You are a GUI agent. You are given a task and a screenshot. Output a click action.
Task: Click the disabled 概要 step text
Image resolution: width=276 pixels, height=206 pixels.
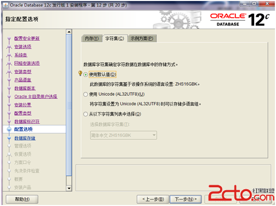tap(18, 179)
